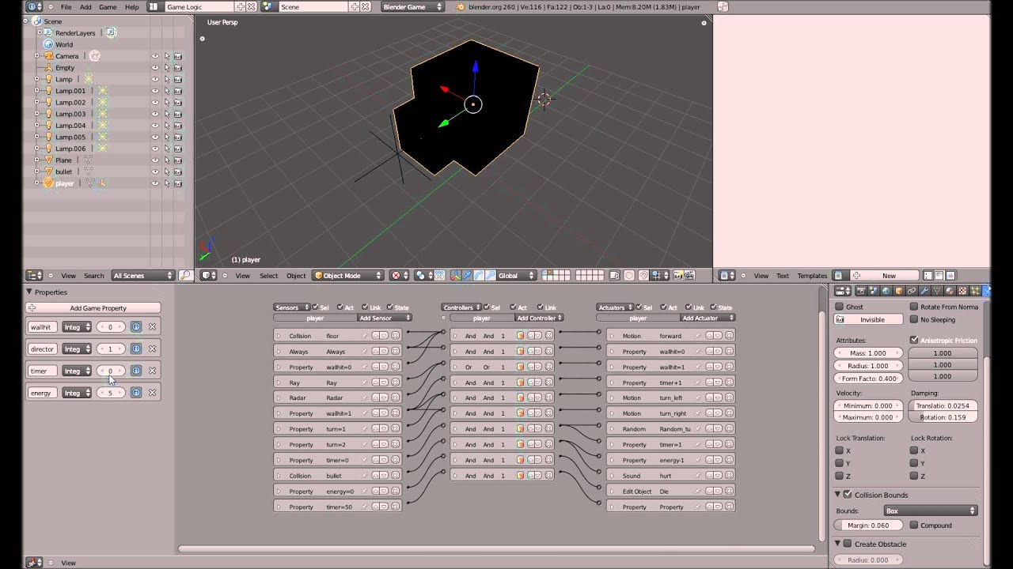Collapse the Properties panel triangle
Image resolution: width=1013 pixels, height=569 pixels.
(29, 292)
